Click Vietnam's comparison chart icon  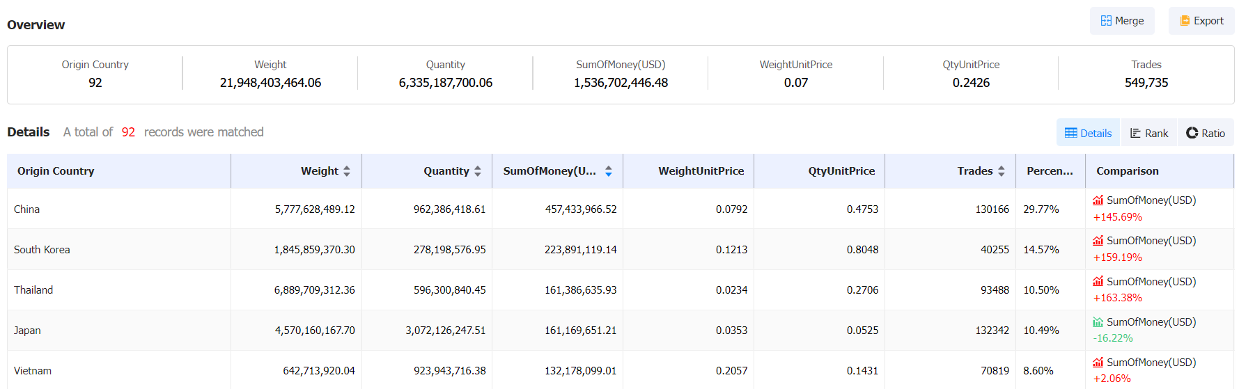tap(1098, 363)
